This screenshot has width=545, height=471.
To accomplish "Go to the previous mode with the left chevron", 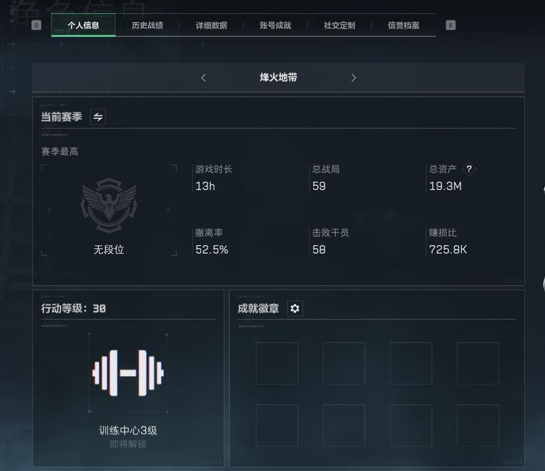I will pos(204,78).
